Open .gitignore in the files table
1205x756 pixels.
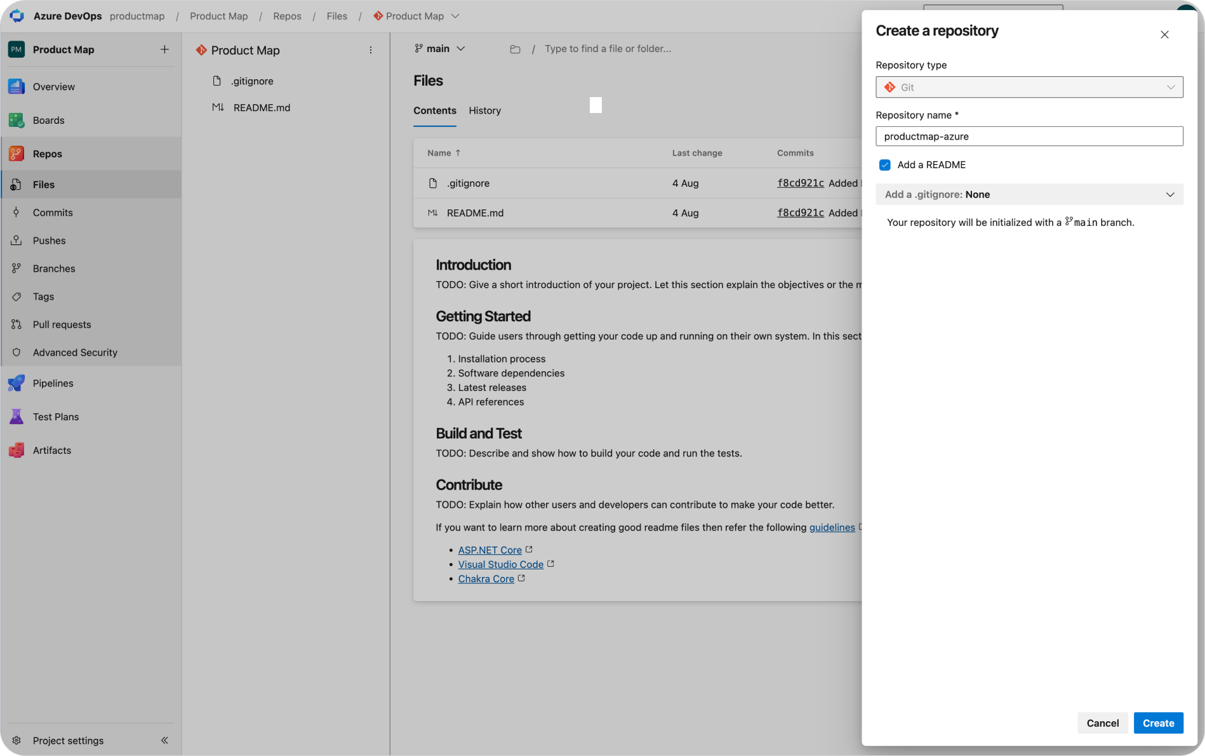468,183
